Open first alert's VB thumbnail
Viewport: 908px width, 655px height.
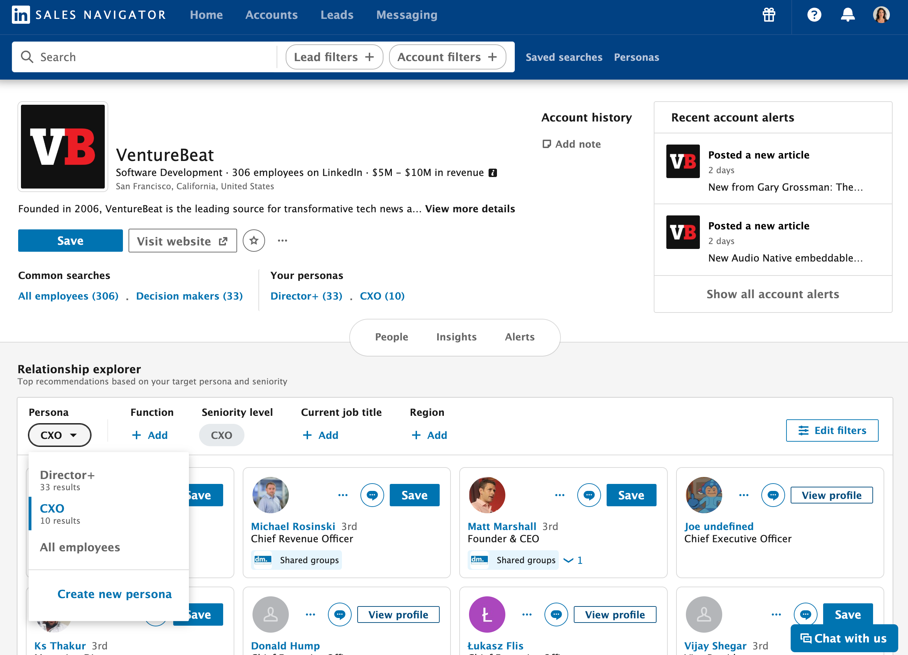683,161
